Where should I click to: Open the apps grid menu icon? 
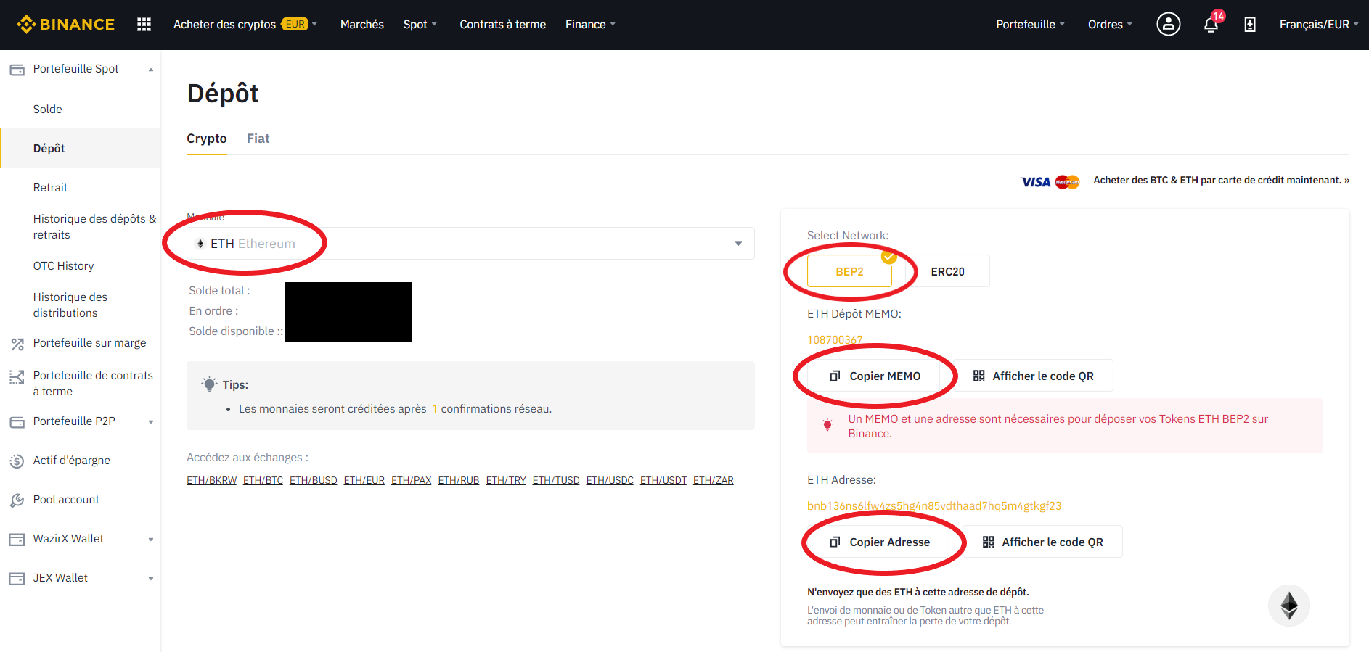tap(144, 25)
